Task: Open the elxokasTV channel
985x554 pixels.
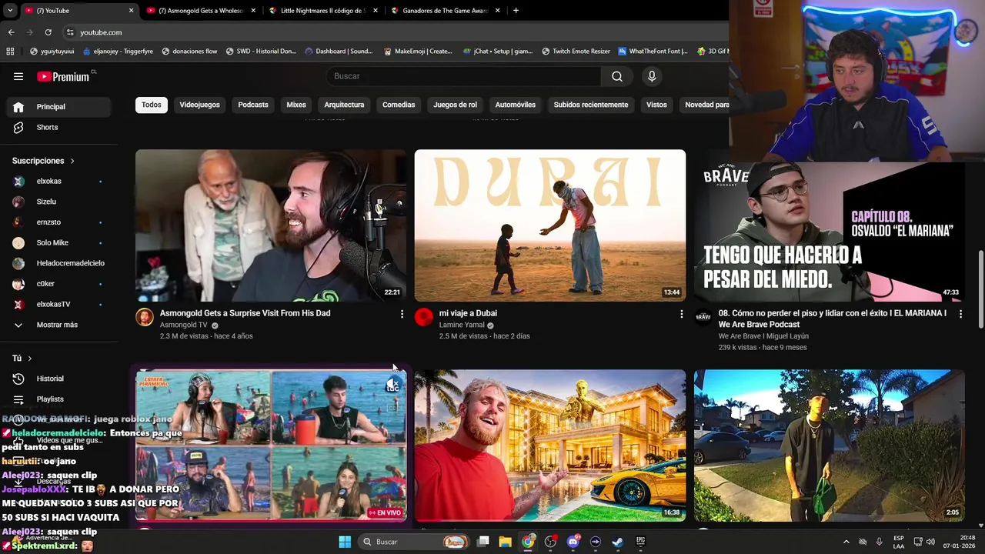Action: click(x=58, y=304)
